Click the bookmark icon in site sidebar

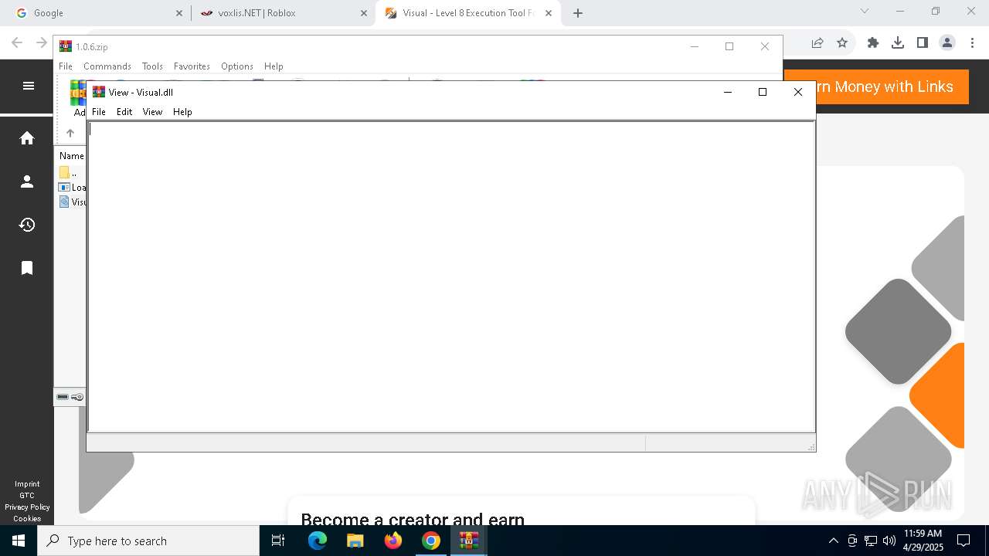pyautogui.click(x=27, y=268)
